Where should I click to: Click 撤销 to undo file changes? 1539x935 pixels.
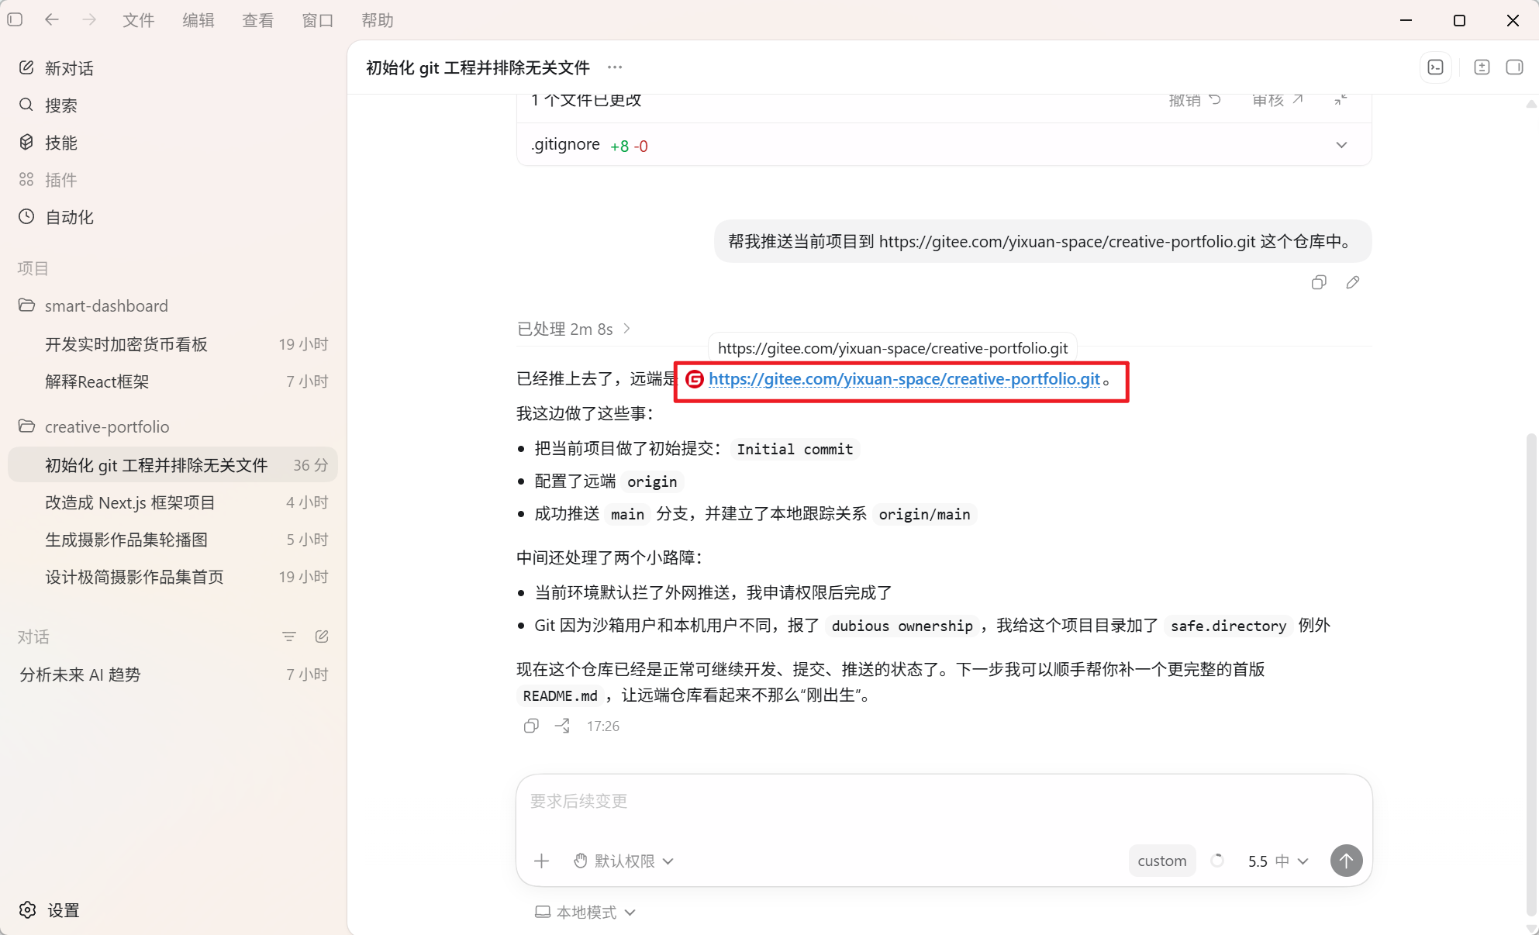[1195, 100]
